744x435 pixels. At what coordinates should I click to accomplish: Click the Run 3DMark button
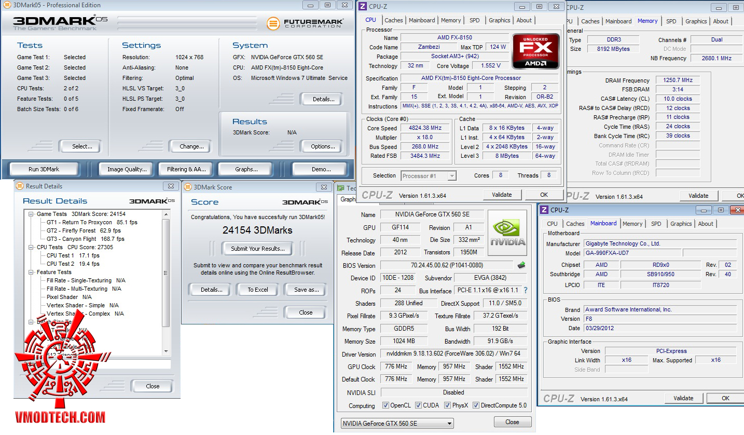44,169
